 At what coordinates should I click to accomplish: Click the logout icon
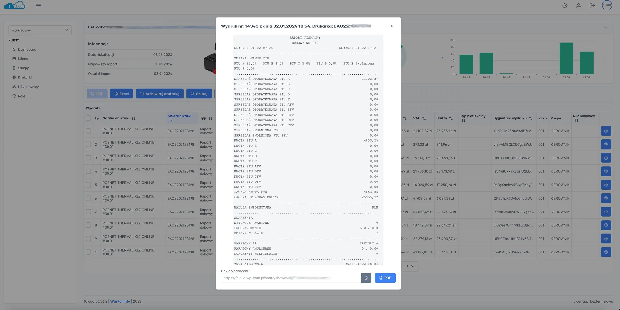click(x=592, y=5)
